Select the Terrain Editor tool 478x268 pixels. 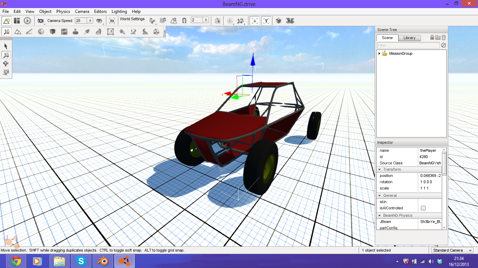pos(18,32)
